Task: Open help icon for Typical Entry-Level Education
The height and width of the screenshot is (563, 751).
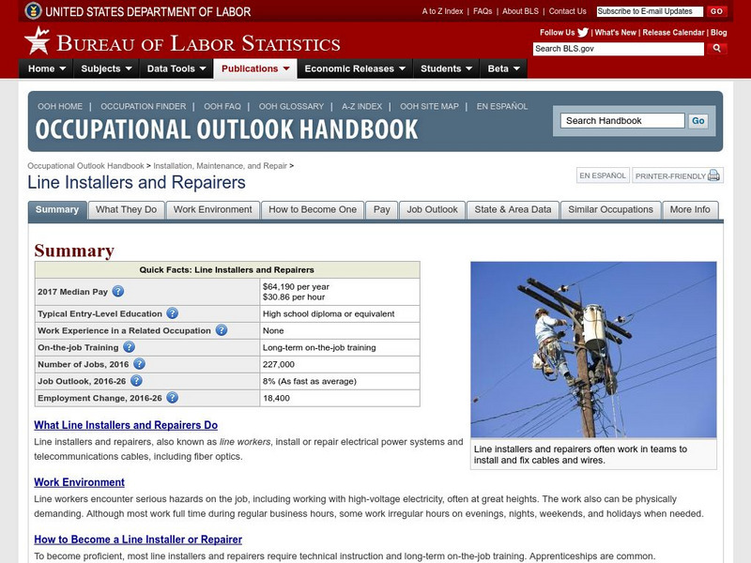Action: [x=173, y=313]
